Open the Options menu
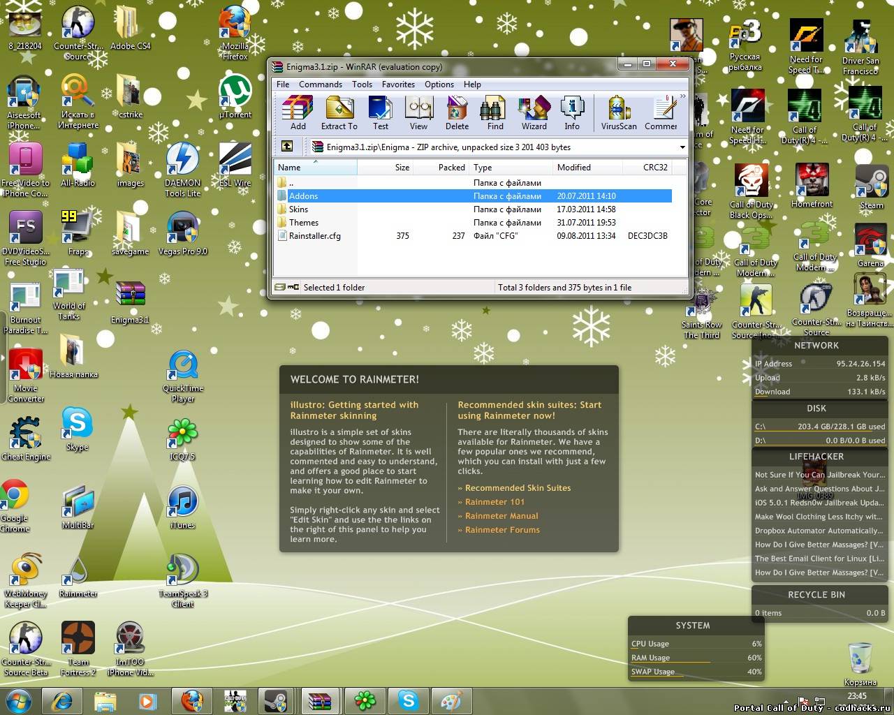This screenshot has height=715, width=894. (x=439, y=84)
